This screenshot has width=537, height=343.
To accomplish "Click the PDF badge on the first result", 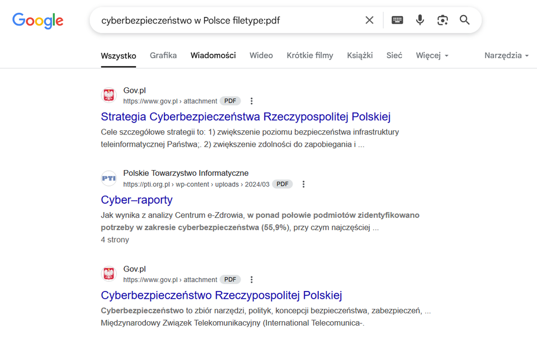I will (x=230, y=101).
